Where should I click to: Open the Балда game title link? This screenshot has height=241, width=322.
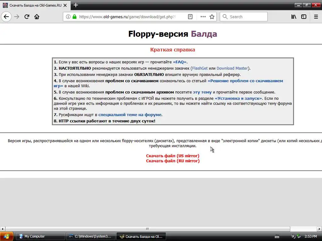pyautogui.click(x=204, y=34)
